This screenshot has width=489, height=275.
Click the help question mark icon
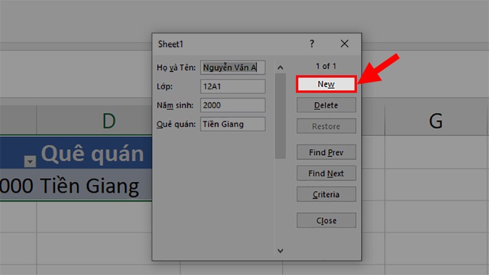point(312,43)
